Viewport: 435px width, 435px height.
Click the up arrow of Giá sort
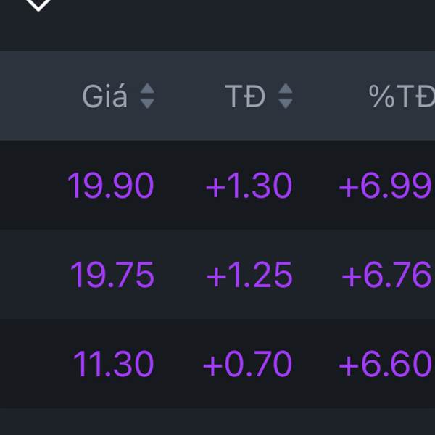coord(147,88)
